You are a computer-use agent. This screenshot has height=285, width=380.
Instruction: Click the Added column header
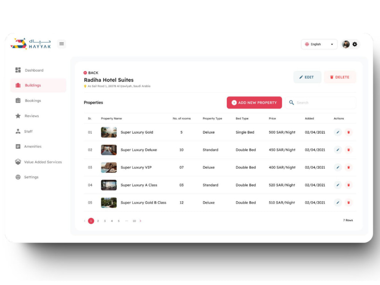click(309, 119)
